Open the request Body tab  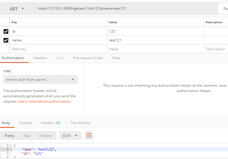pos(60,58)
